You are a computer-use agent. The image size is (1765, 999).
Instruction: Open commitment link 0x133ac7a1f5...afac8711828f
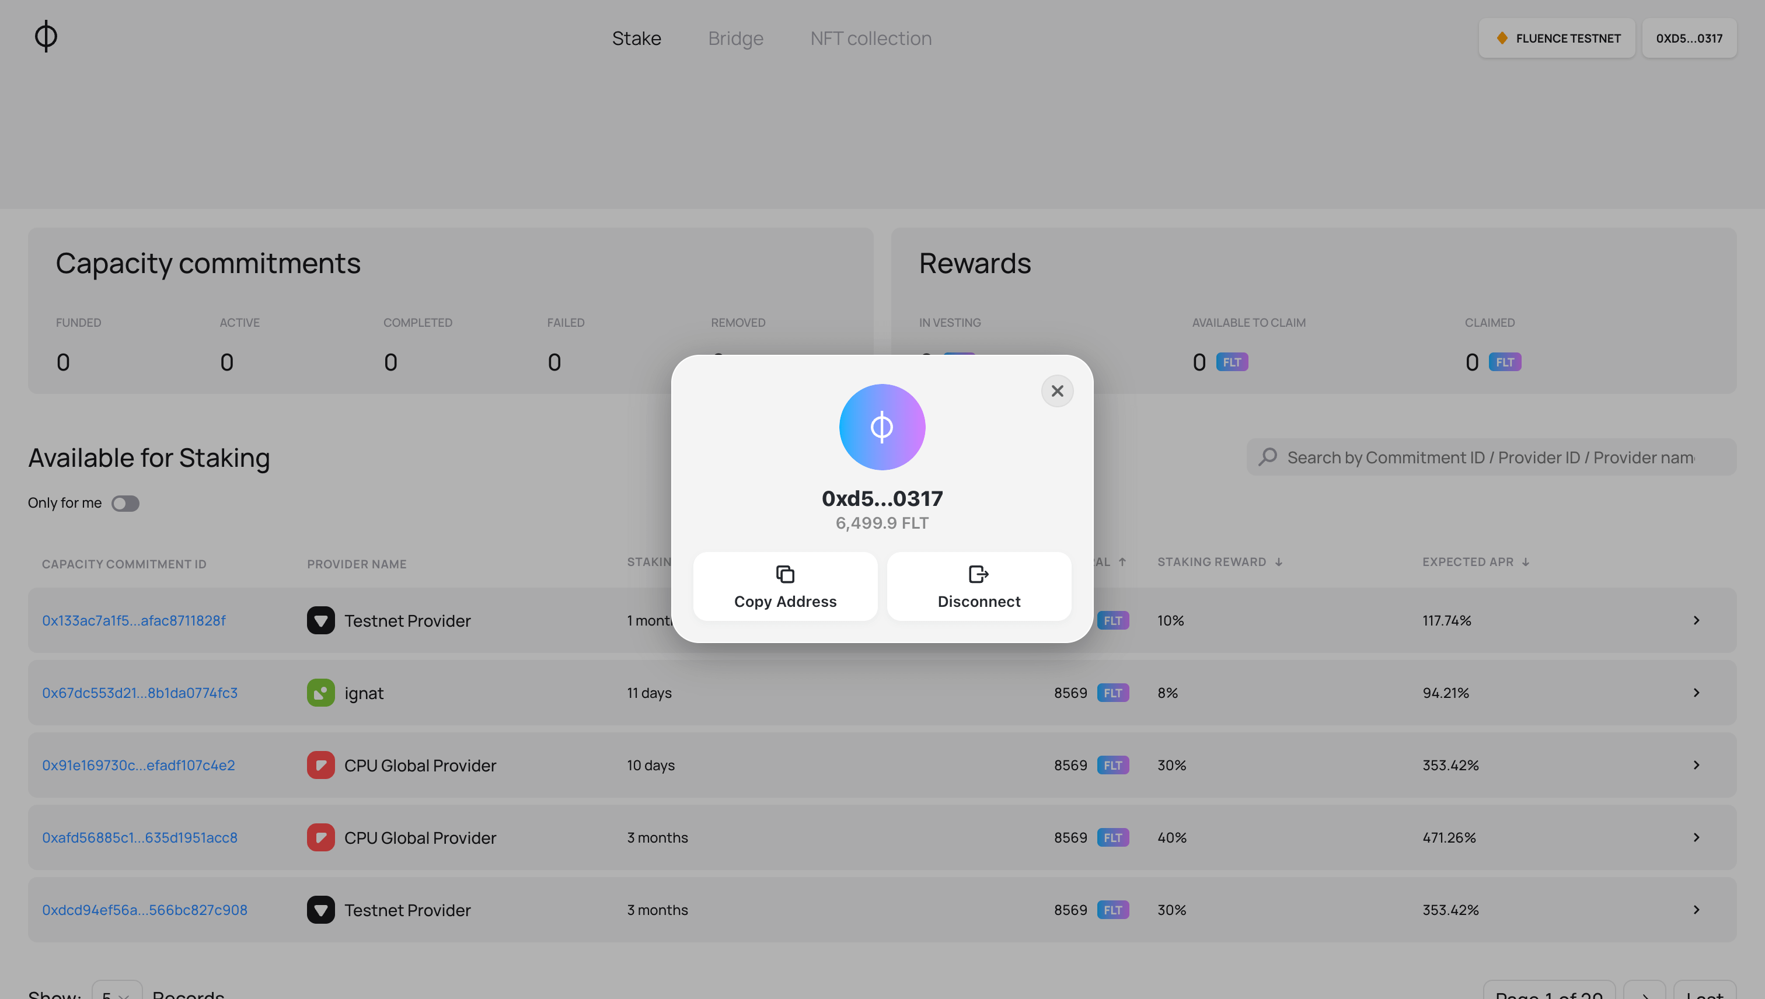[134, 620]
